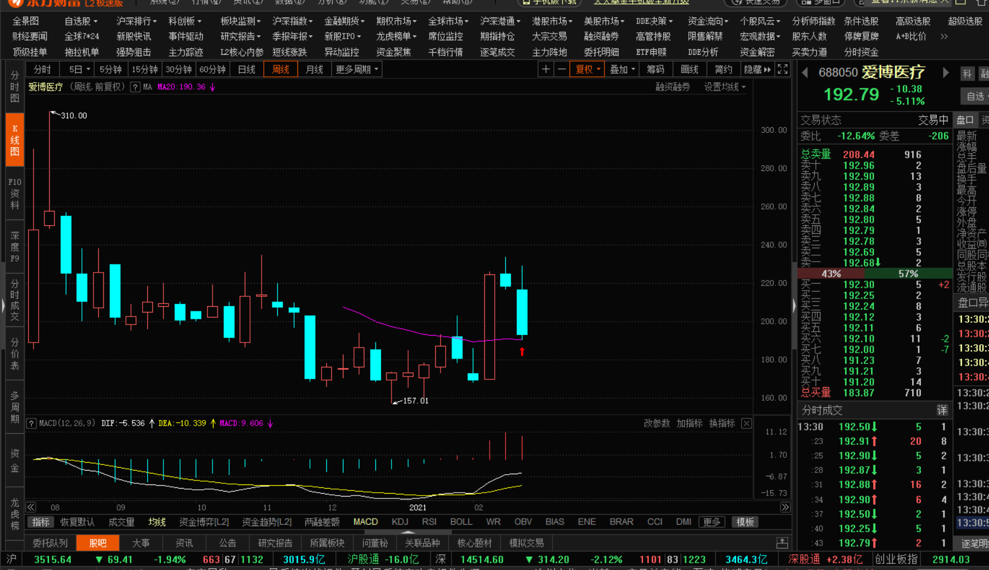Image resolution: width=989 pixels, height=570 pixels.
Task: Open the 详 details of 分时成交
Action: pos(942,411)
